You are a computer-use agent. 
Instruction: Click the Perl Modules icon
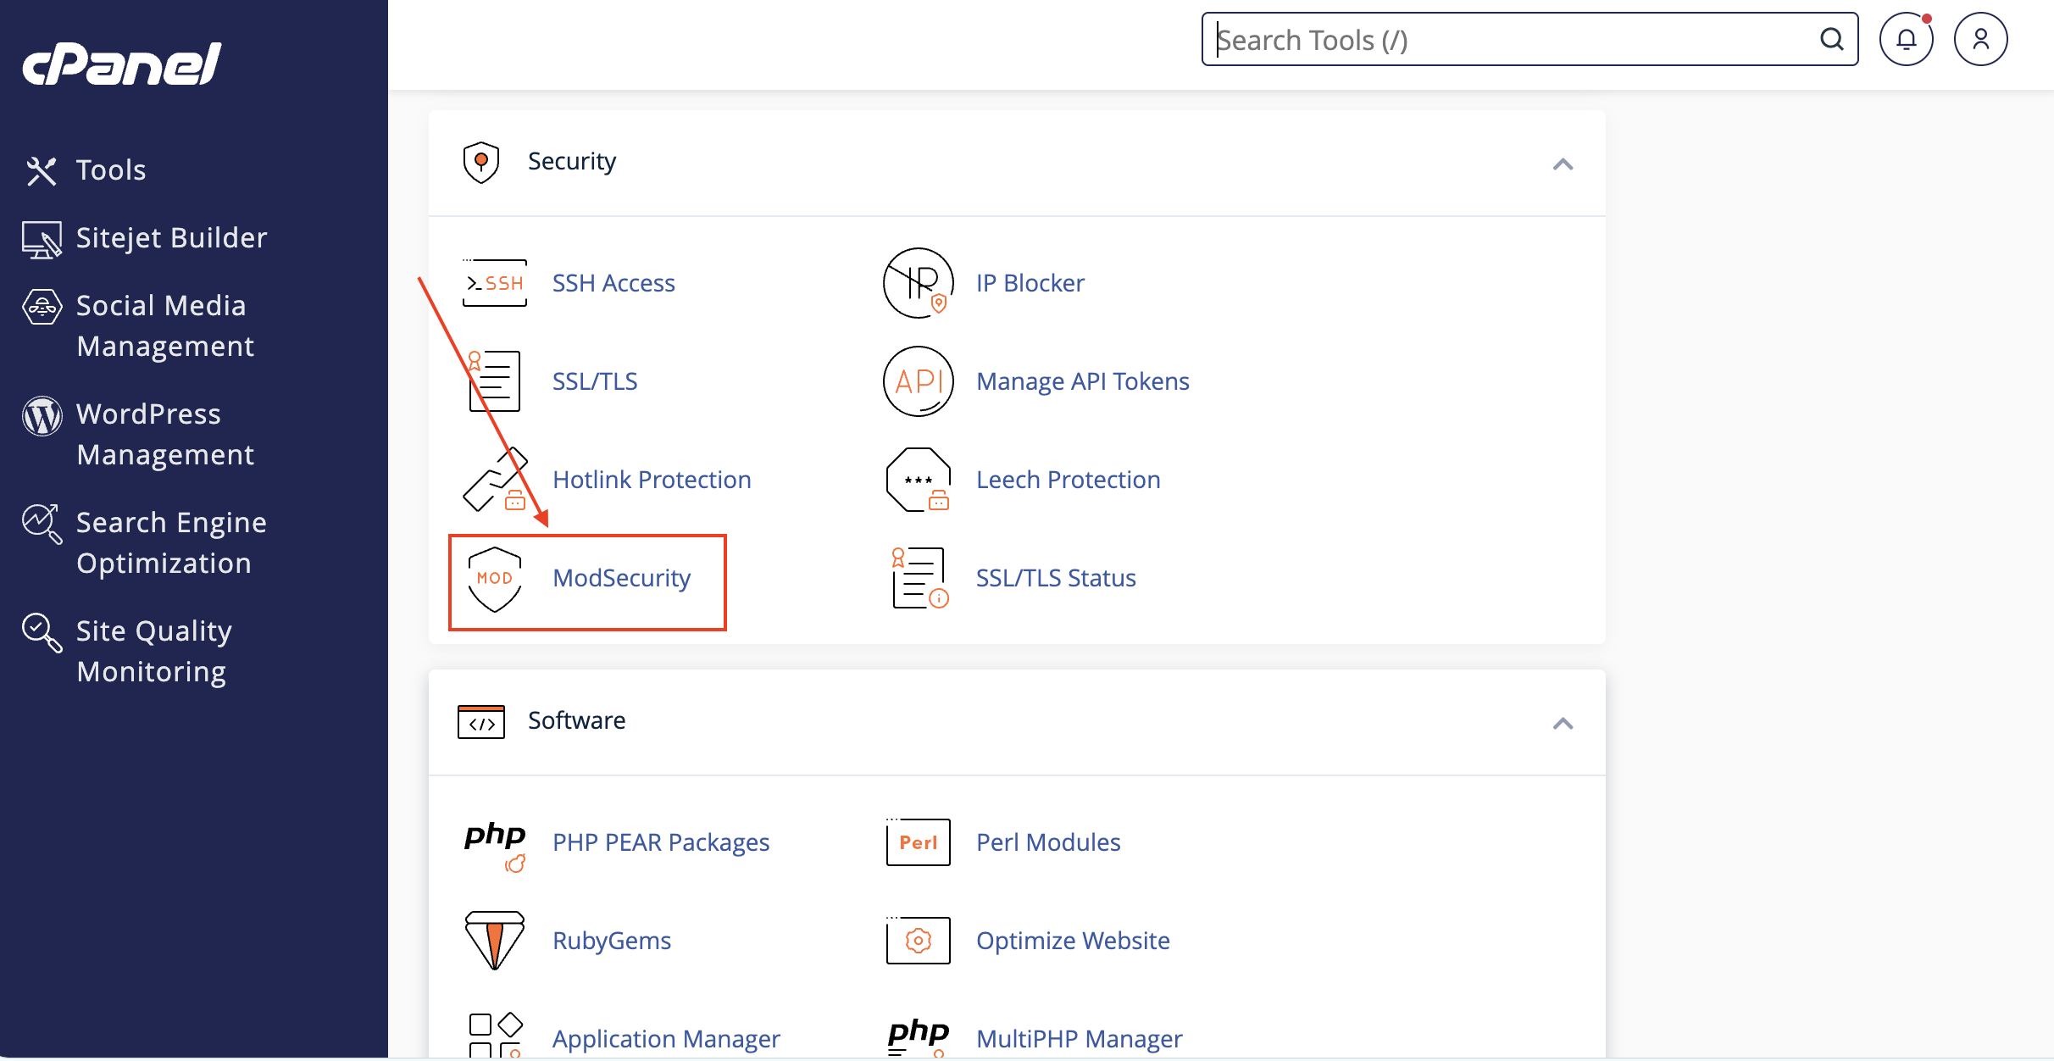tap(919, 842)
